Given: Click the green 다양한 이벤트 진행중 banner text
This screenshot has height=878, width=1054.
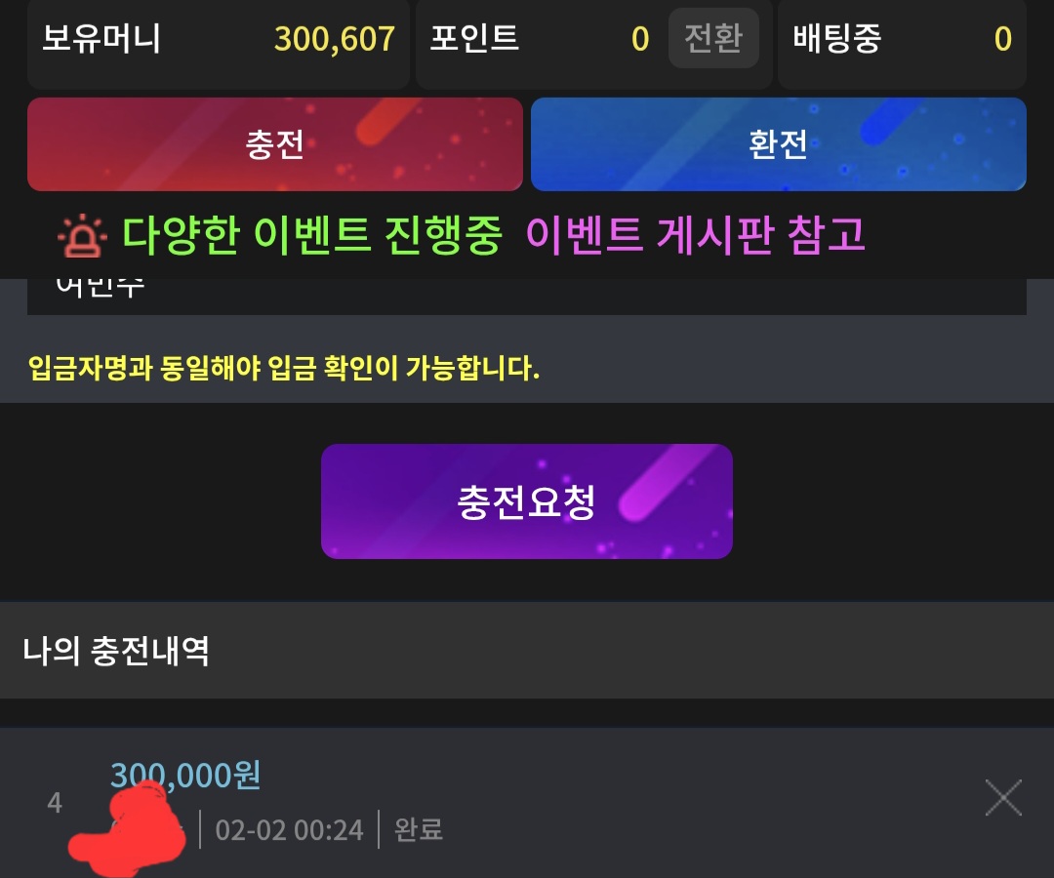Looking at the screenshot, I should [312, 236].
